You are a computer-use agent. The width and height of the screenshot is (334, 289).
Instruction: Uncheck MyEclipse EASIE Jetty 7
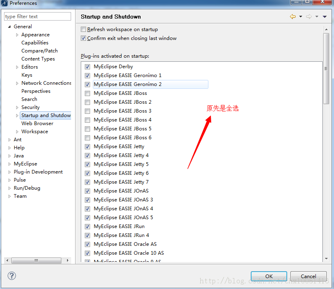tap(87, 182)
